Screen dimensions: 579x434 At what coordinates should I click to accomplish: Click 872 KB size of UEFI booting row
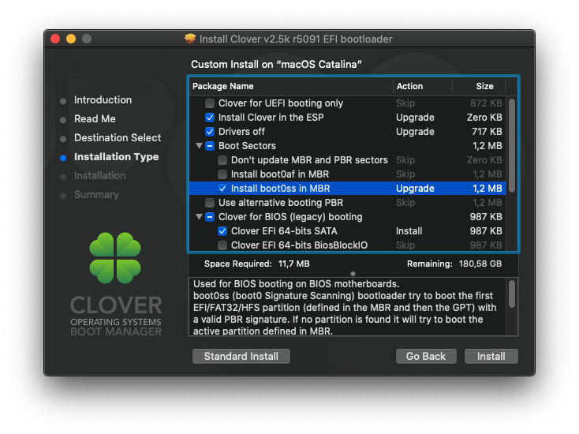tap(486, 103)
